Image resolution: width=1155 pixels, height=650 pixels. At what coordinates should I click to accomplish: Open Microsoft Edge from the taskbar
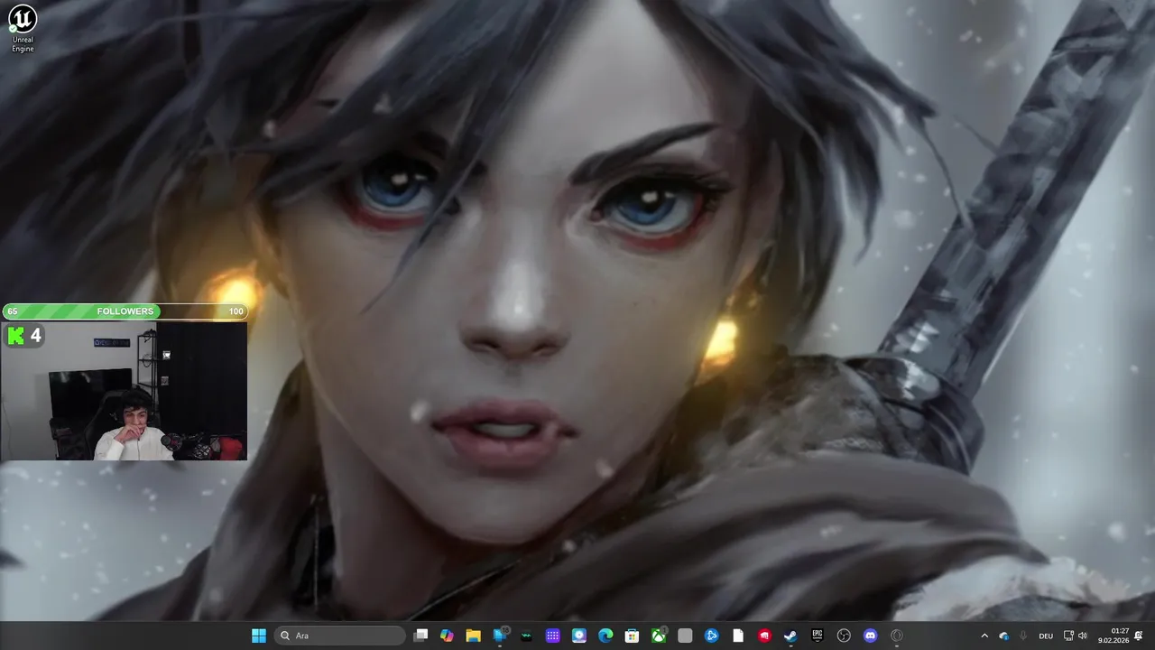605,636
